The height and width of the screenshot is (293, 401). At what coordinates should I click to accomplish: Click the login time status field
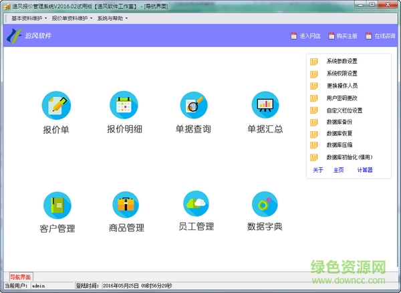click(250, 286)
